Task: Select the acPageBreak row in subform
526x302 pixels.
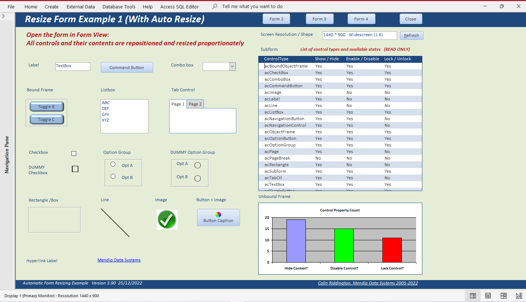Action: pos(340,158)
